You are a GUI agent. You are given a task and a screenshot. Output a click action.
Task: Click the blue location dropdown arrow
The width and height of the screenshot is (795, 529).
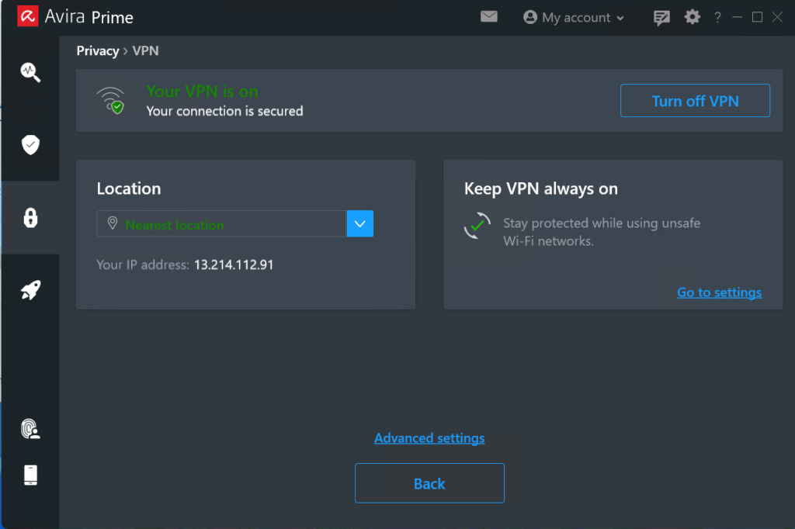click(359, 224)
